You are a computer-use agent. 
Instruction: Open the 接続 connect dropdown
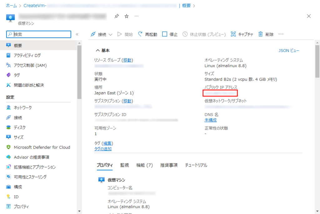tap(102, 34)
